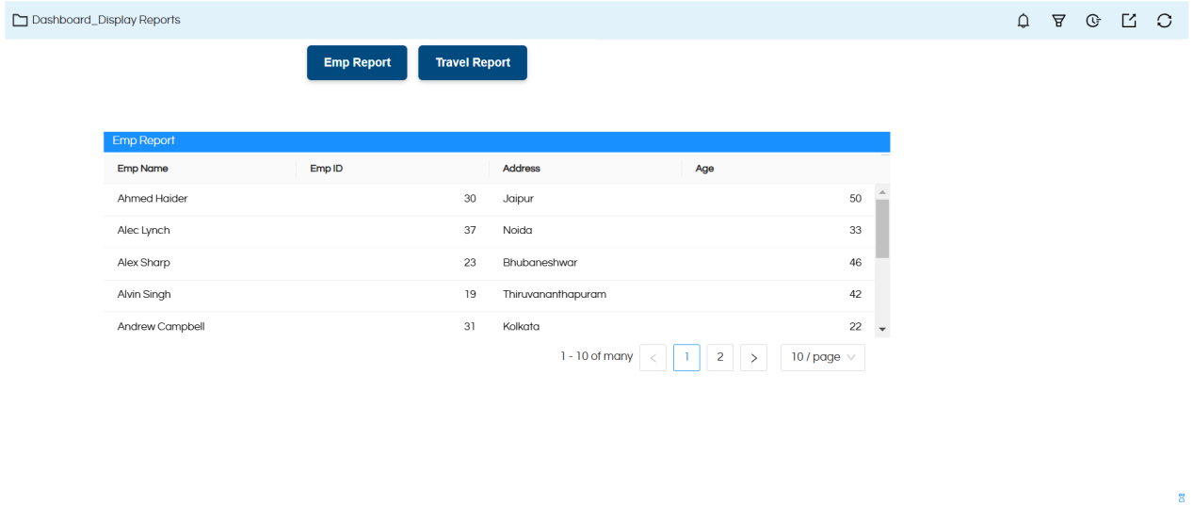This screenshot has height=506, width=1193.
Task: Open the 10 / page dropdown
Action: [823, 357]
